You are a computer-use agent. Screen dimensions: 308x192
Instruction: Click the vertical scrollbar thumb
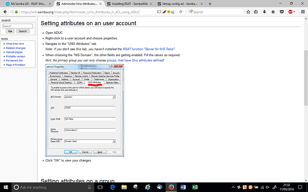point(306,78)
